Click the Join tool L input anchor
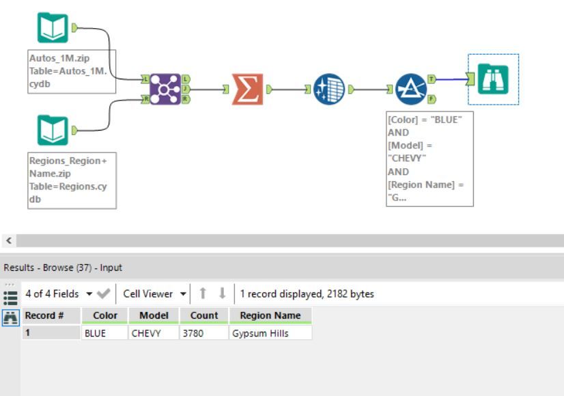 pyautogui.click(x=145, y=79)
